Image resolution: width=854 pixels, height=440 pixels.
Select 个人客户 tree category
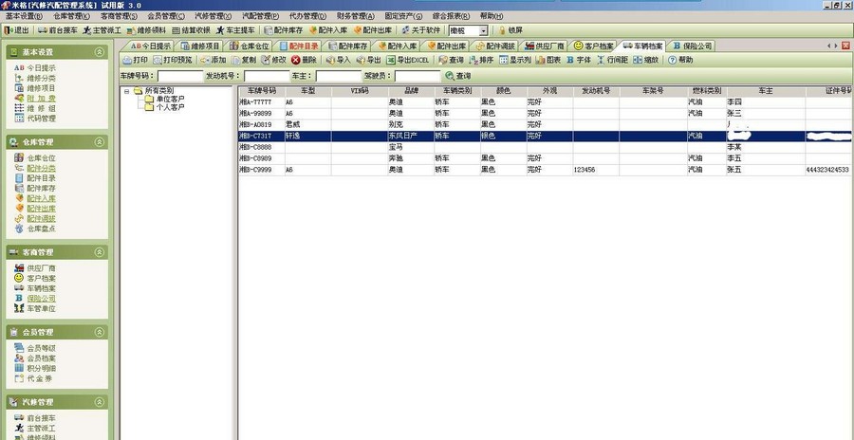(x=170, y=107)
